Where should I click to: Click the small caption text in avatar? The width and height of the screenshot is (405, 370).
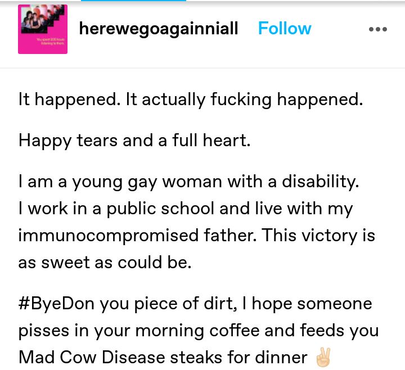(51, 41)
